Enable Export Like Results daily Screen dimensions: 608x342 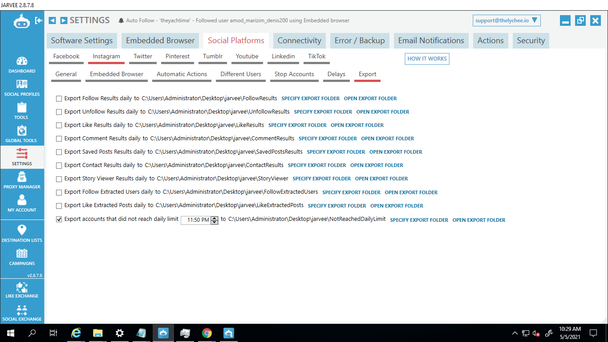pos(59,125)
